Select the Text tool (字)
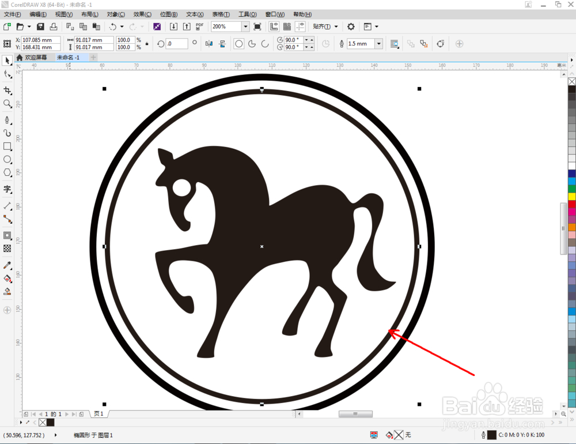Viewport: 576px width, 444px height. (7, 189)
